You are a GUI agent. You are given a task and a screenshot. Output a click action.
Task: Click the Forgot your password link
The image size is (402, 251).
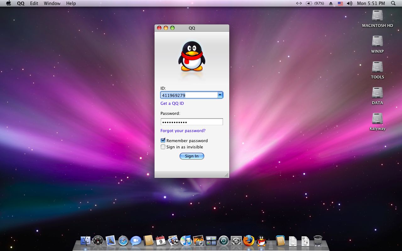pyautogui.click(x=183, y=131)
